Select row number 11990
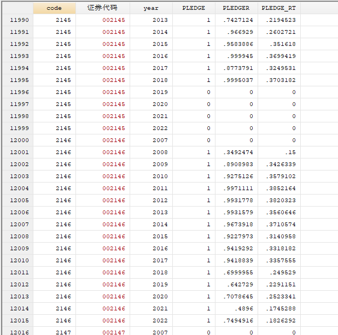 pyautogui.click(x=18, y=20)
